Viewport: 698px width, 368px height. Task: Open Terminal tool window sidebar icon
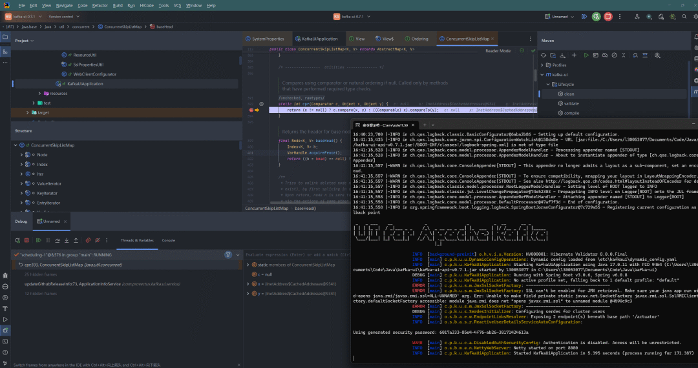[x=5, y=342]
